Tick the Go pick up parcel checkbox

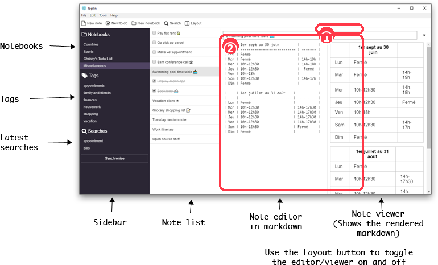pyautogui.click(x=154, y=43)
